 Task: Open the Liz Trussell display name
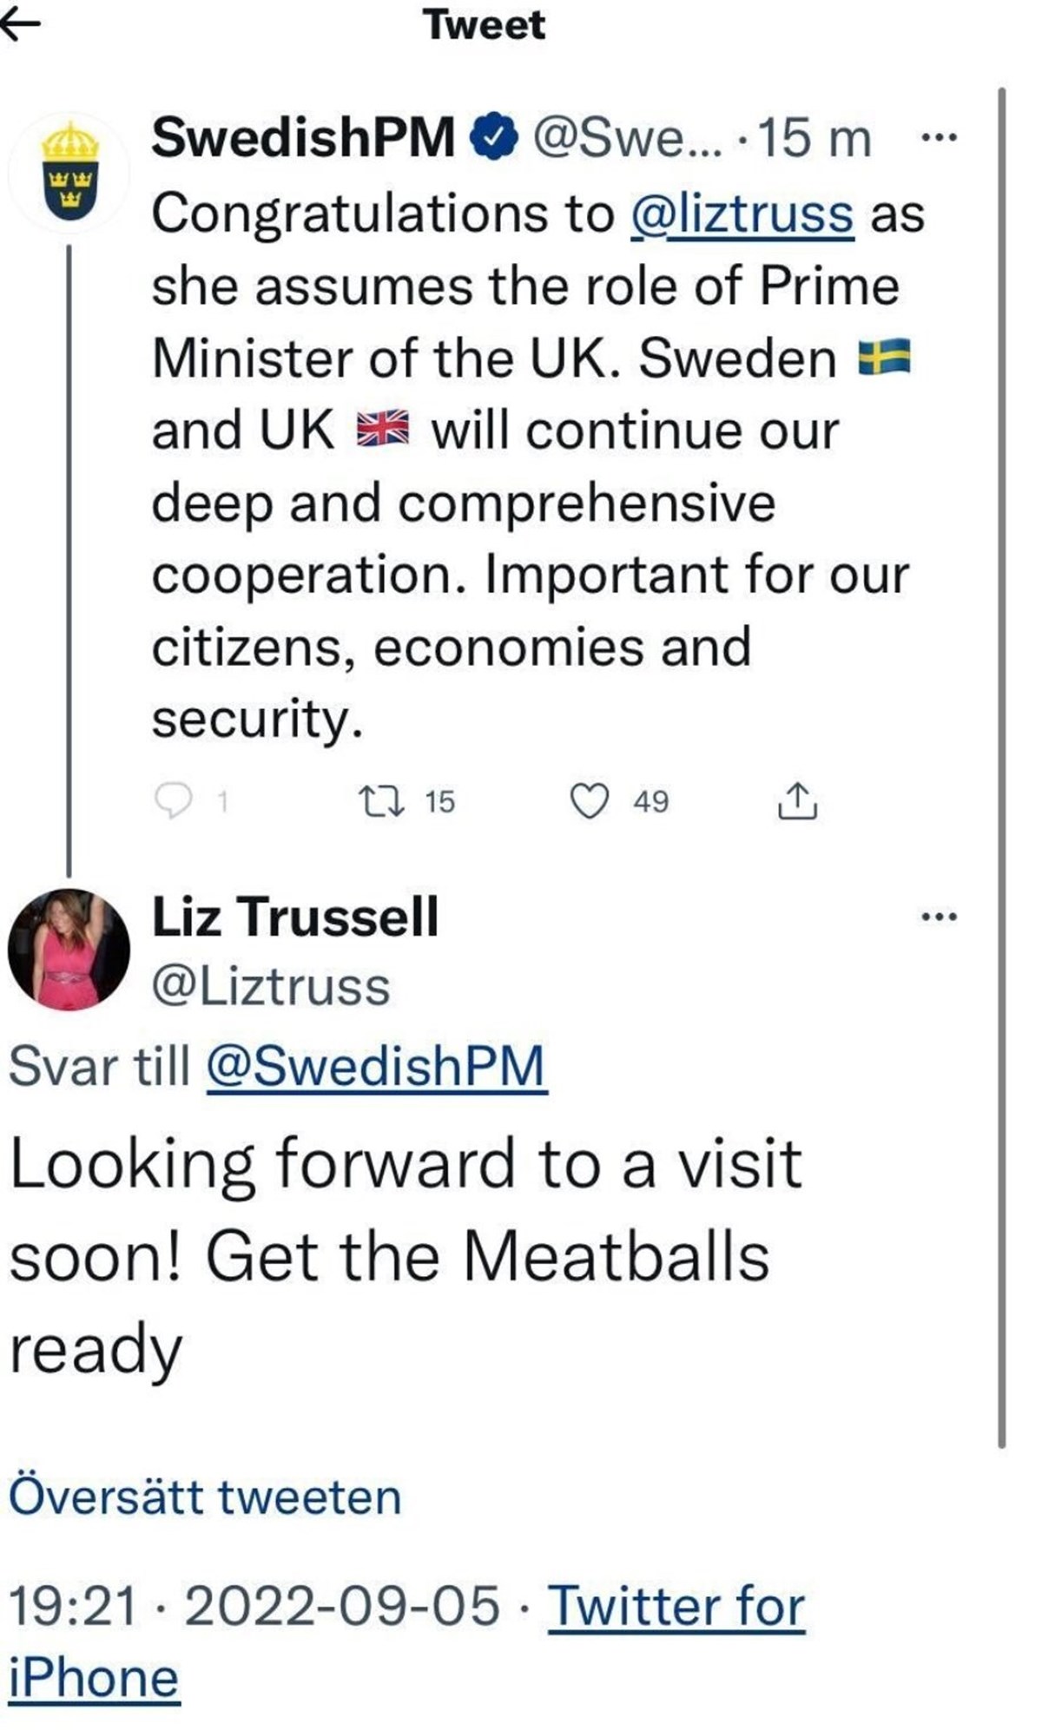[x=295, y=916]
